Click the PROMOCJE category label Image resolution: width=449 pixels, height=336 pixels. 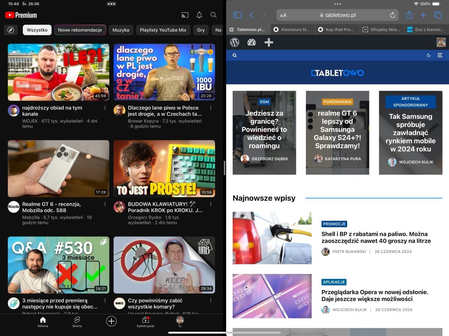tap(334, 224)
